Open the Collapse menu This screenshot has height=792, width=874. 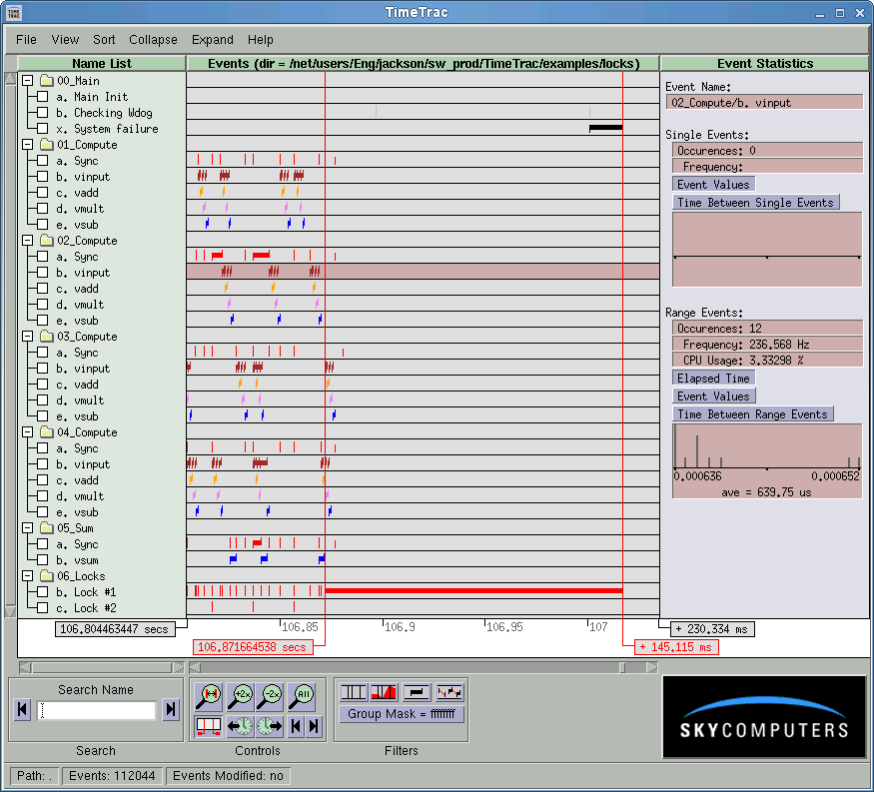[153, 40]
